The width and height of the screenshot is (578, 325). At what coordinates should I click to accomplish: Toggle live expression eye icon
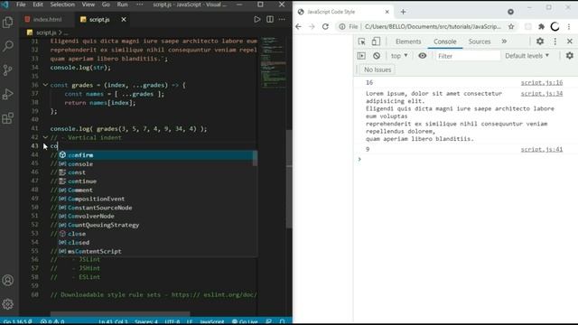423,56
